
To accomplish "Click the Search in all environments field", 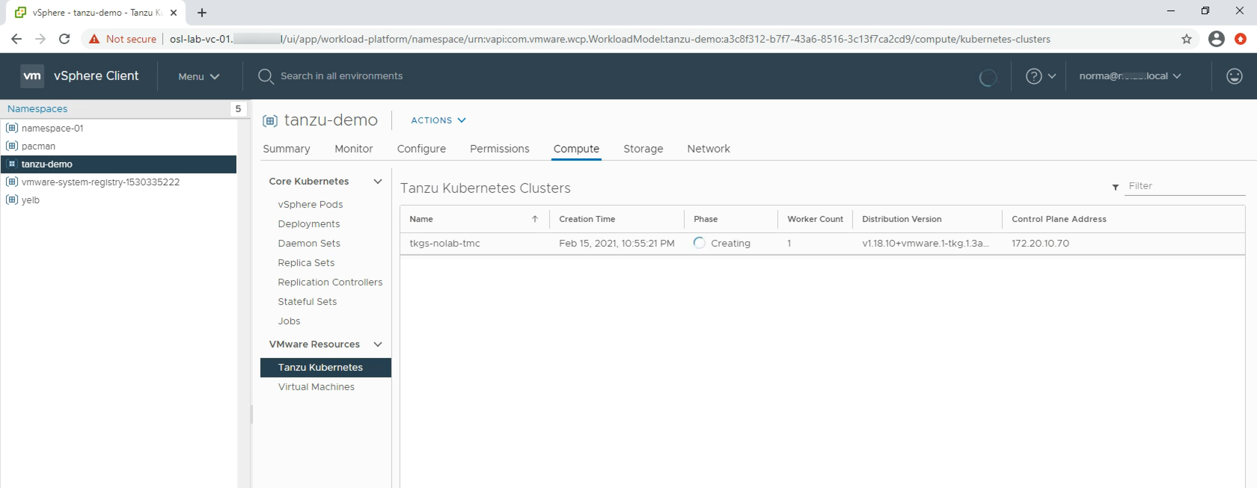I will pyautogui.click(x=341, y=76).
